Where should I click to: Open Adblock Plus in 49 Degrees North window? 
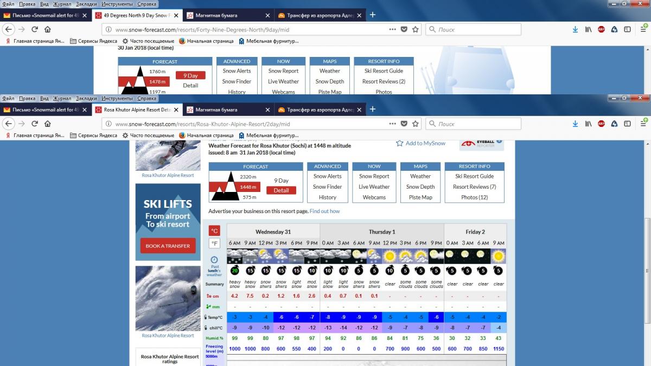601,30
